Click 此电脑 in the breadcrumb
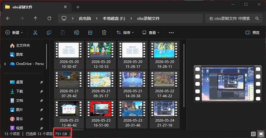The width and height of the screenshot is (266, 138). pos(85,18)
